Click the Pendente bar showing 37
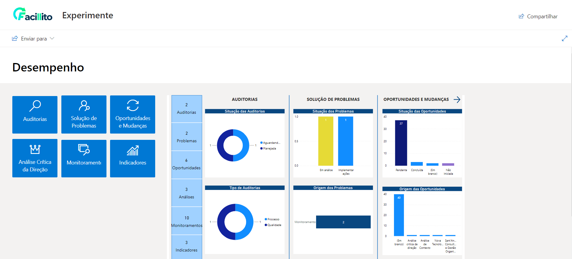This screenshot has height=259, width=572. (401, 143)
